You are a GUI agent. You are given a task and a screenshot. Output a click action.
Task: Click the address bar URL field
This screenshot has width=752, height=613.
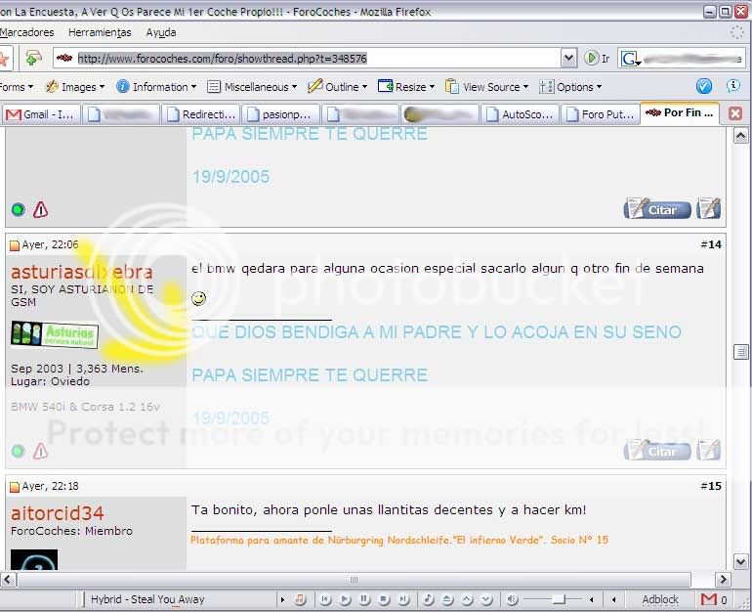(x=307, y=59)
